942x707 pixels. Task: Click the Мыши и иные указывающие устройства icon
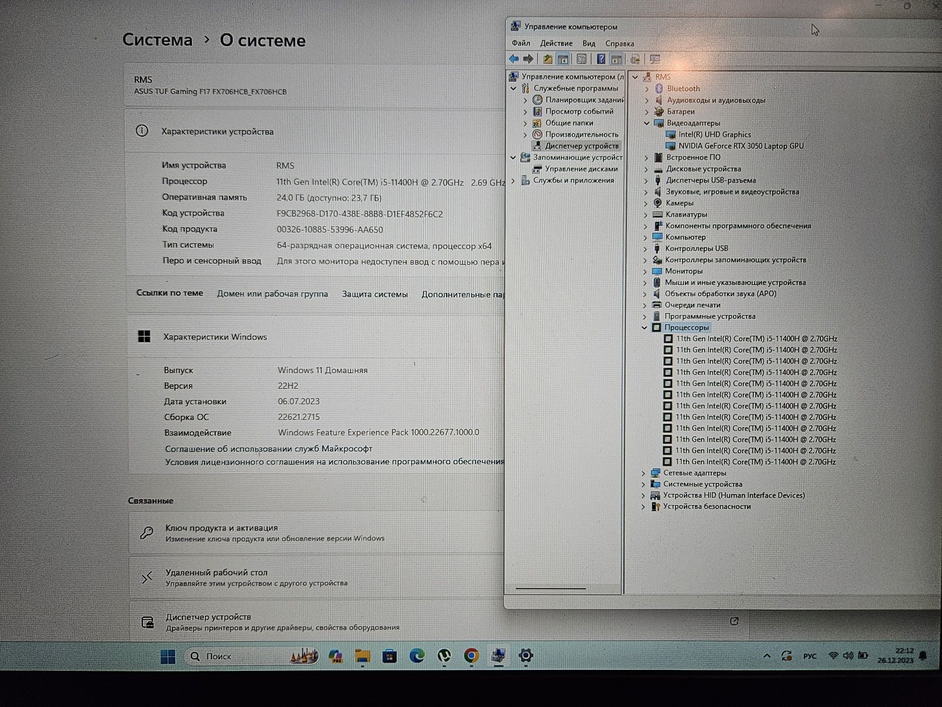657,282
